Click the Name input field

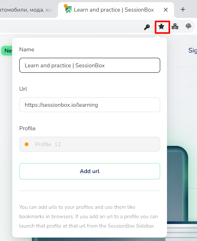click(90, 65)
